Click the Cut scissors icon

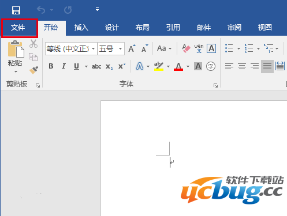33,44
